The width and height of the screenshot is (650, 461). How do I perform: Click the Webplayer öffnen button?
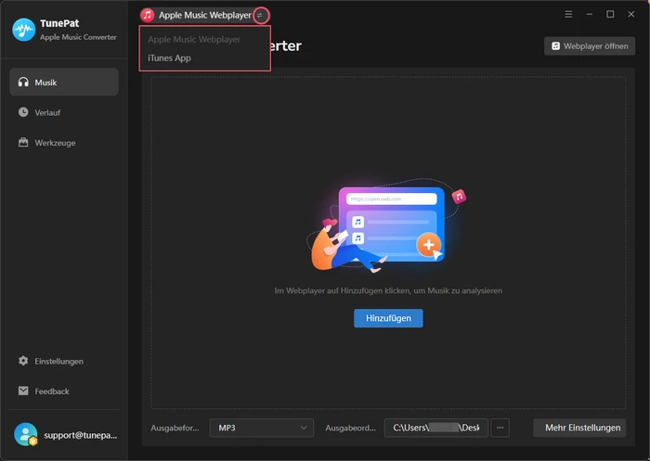click(590, 46)
